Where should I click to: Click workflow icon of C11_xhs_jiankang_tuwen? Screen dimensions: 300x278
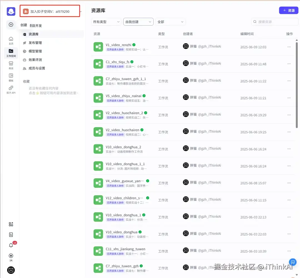(98, 251)
